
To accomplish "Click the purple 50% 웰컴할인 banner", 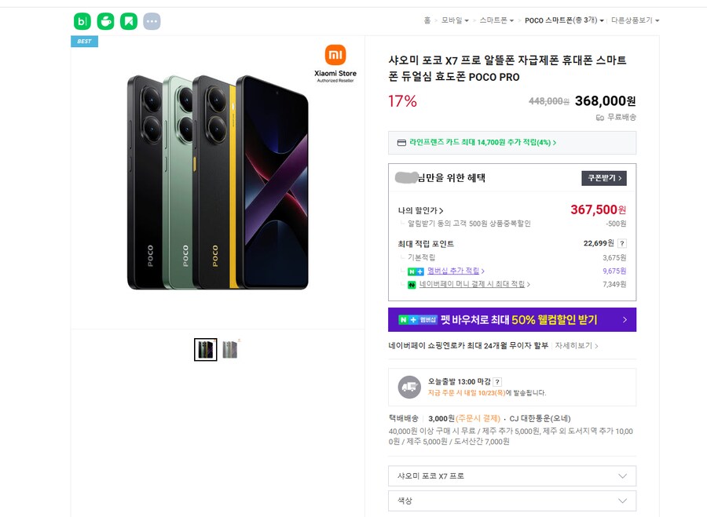I will click(511, 320).
